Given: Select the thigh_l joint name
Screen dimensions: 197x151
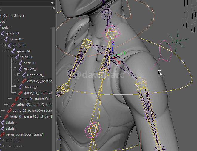Looking at the screenshot, I should point(11,129).
